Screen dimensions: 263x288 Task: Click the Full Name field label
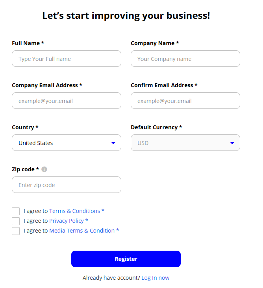click(28, 43)
